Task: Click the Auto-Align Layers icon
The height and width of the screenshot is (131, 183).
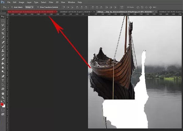Action: [x=122, y=7]
